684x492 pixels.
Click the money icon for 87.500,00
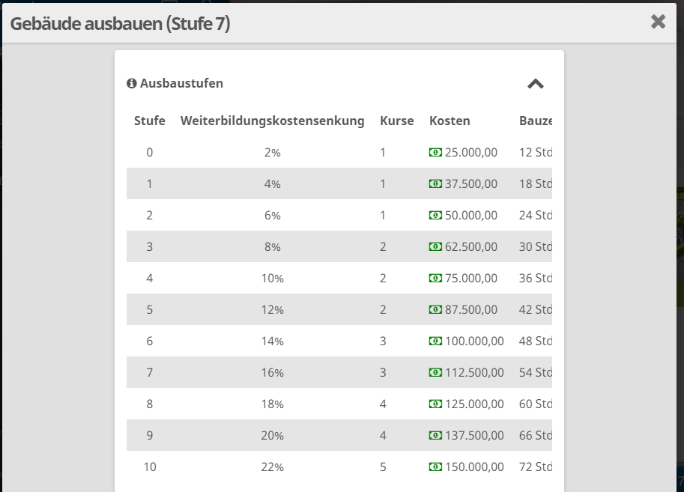click(x=435, y=309)
